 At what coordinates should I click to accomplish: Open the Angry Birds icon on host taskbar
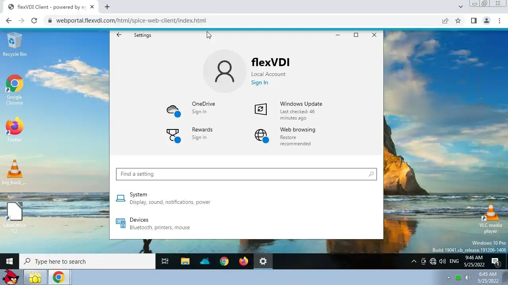[x=11, y=277]
